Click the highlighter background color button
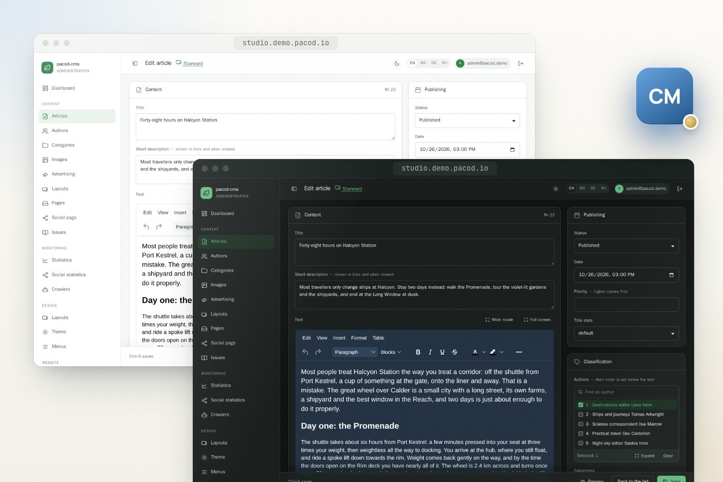Screen dimensions: 723x482 (x=493, y=352)
